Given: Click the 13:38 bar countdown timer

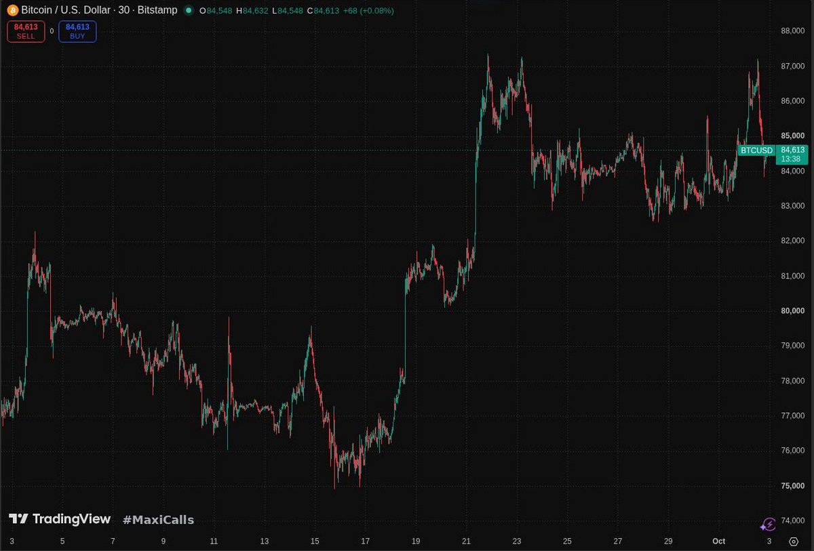Looking at the screenshot, I should [x=790, y=159].
